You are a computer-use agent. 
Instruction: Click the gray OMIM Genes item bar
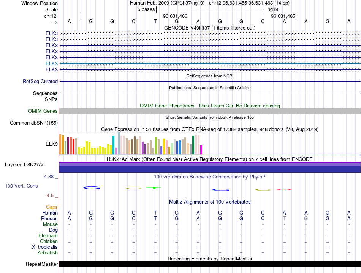(210, 111)
